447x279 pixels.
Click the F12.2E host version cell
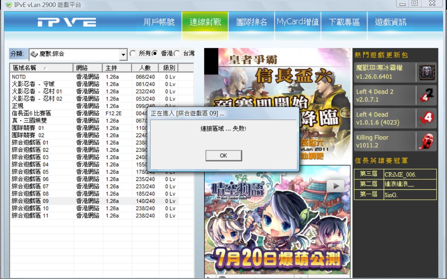[113, 113]
